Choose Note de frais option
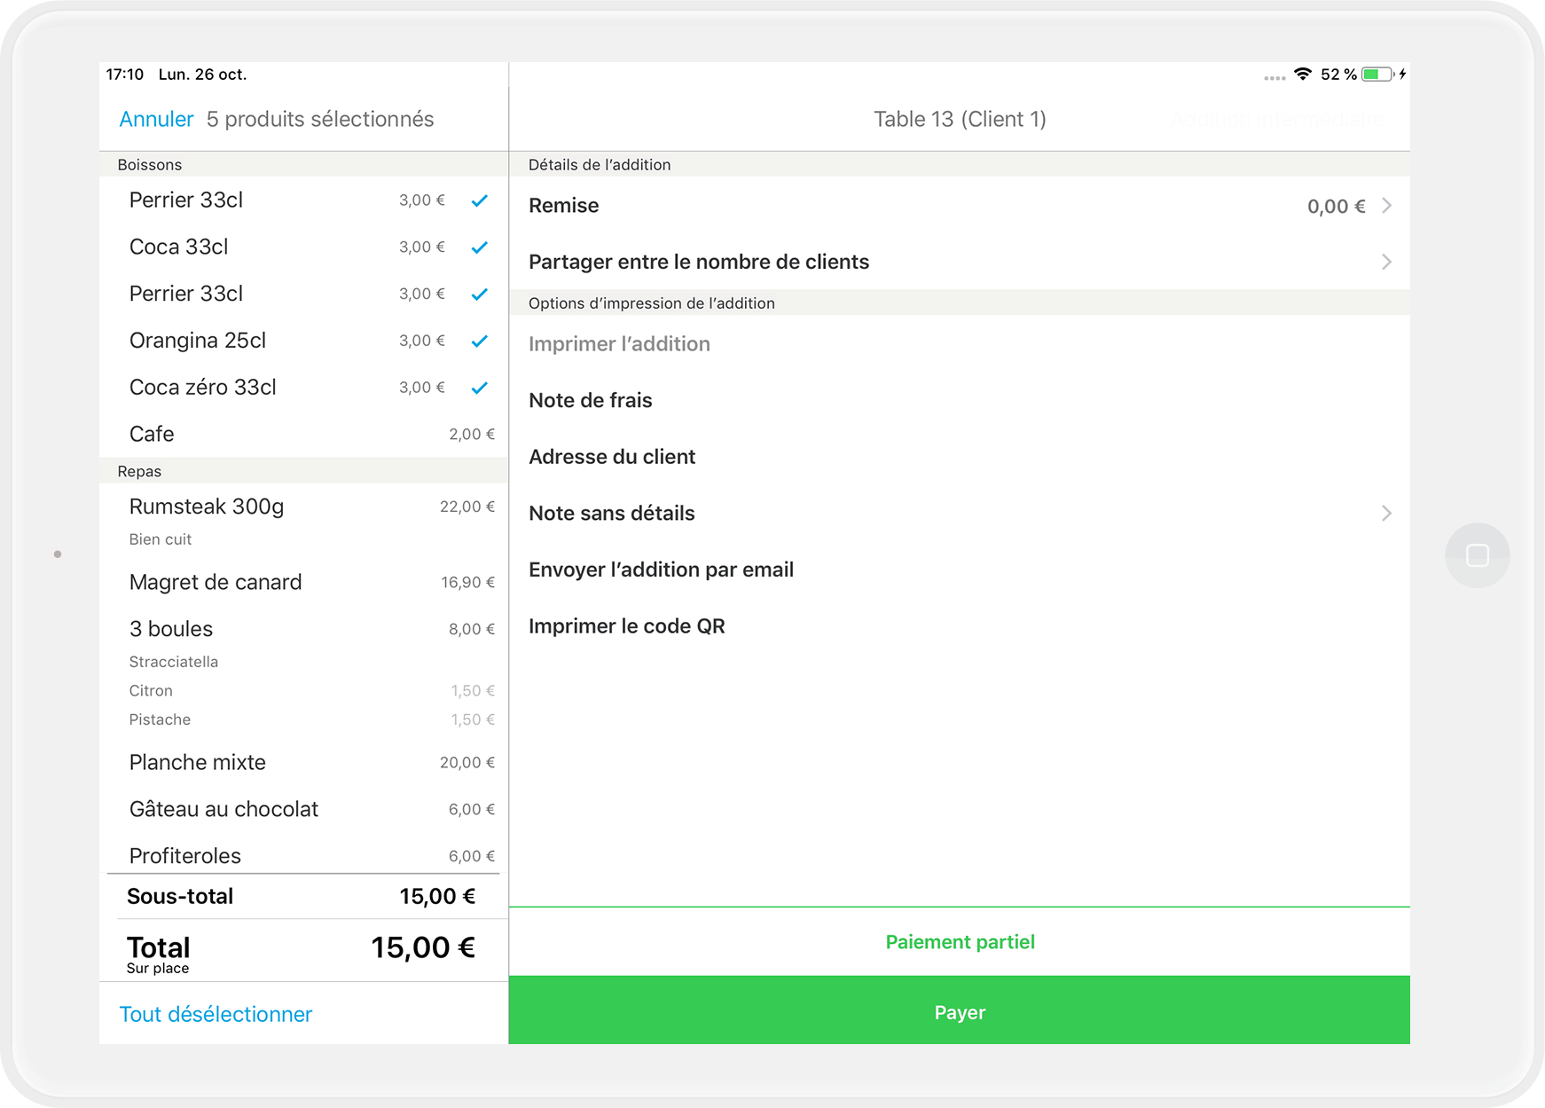 960,400
